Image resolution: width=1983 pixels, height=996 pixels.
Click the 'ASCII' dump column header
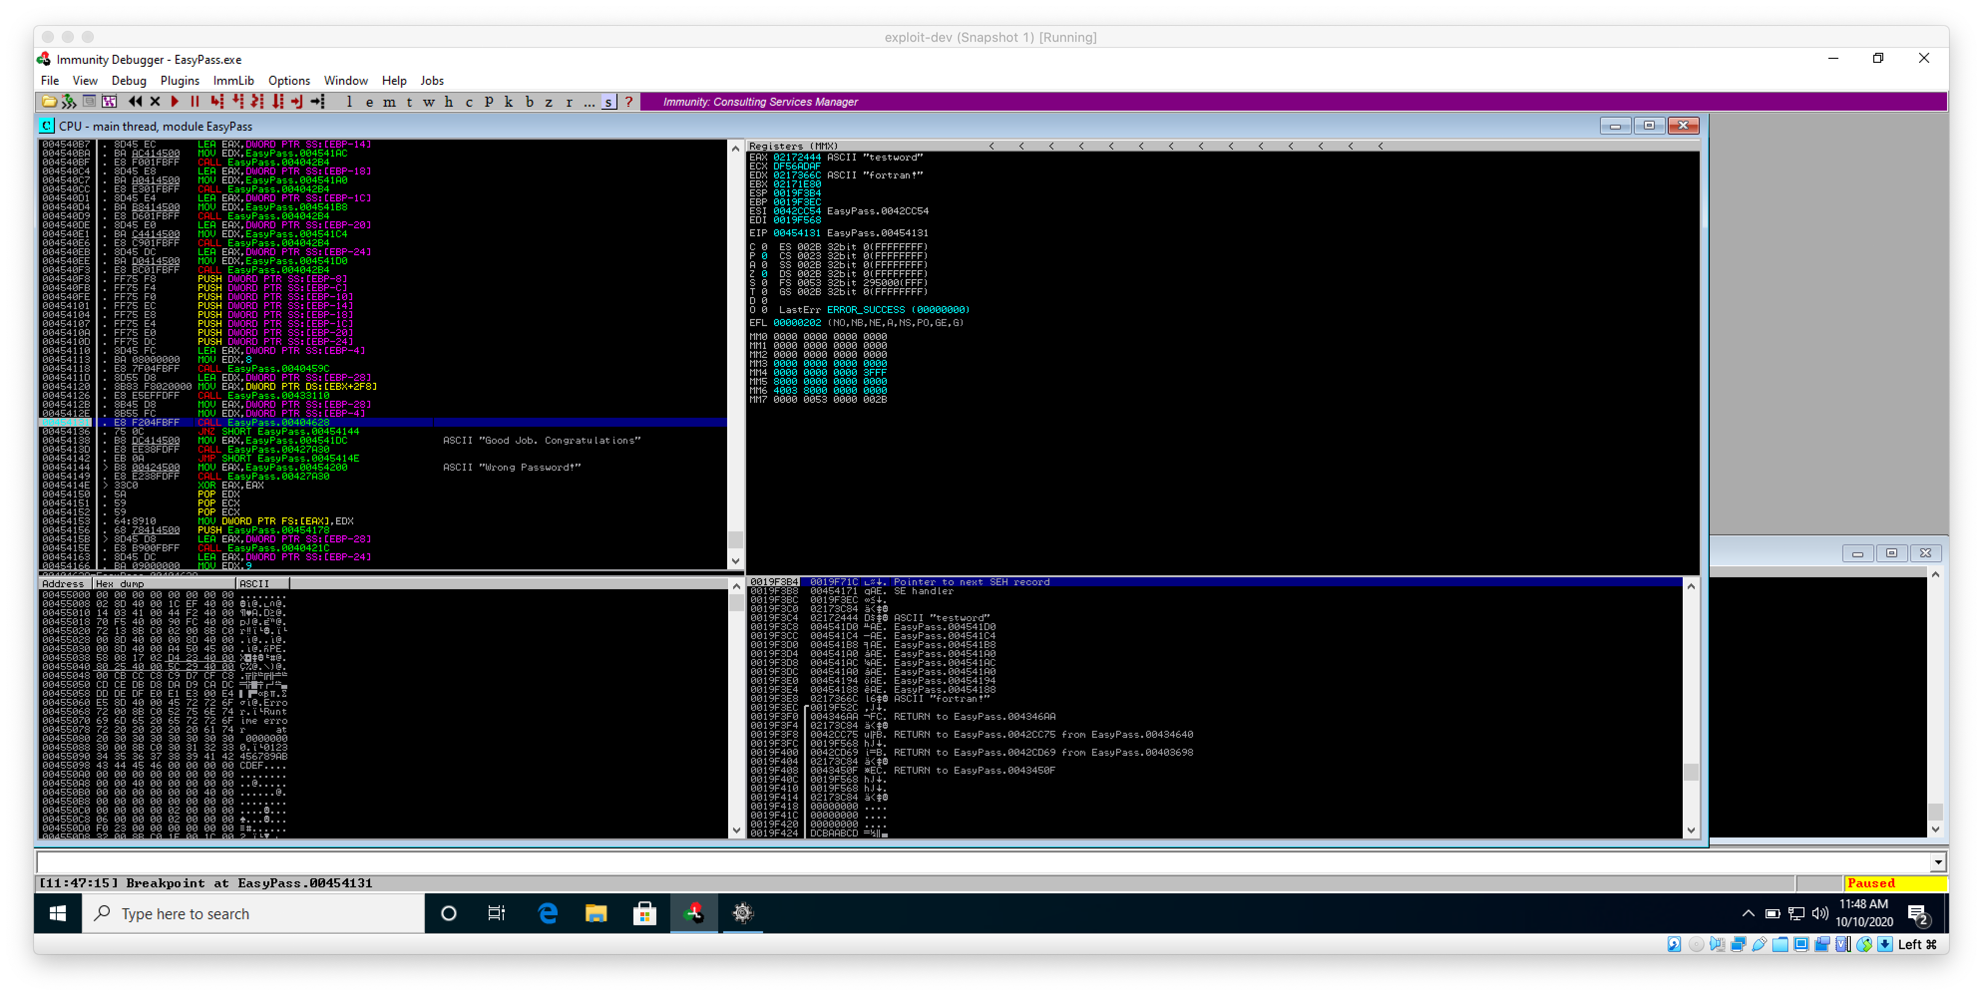[x=262, y=583]
